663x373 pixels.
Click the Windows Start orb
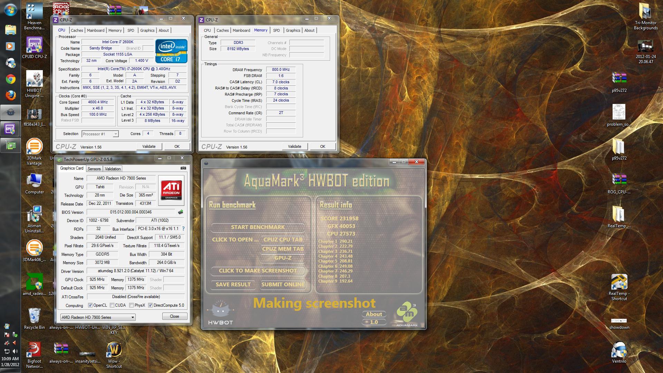(x=10, y=9)
